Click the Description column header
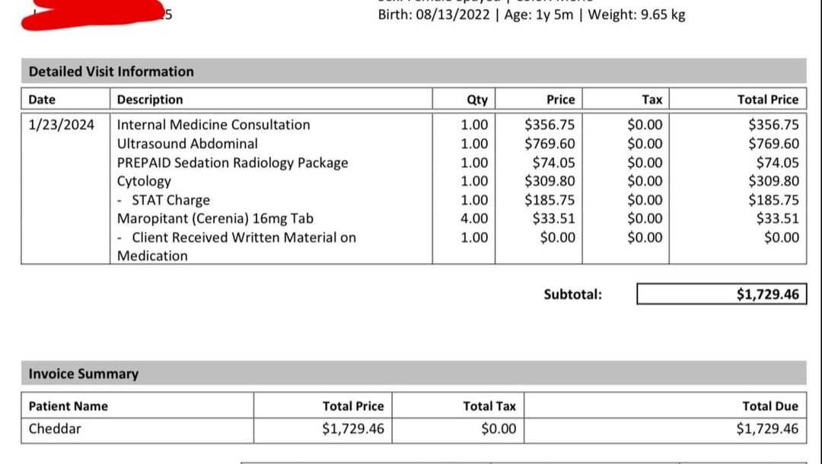 (x=150, y=100)
